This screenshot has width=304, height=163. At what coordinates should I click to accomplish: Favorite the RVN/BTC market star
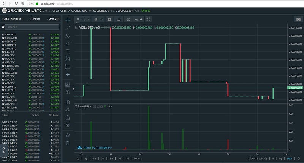point(3,59)
